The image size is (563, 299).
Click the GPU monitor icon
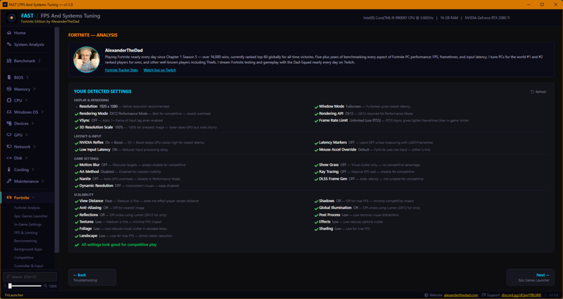[9, 135]
